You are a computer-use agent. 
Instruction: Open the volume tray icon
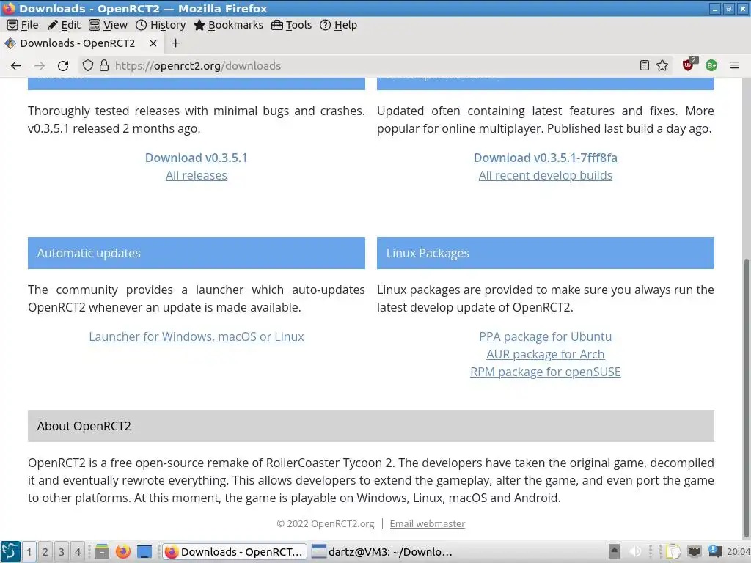pos(634,551)
